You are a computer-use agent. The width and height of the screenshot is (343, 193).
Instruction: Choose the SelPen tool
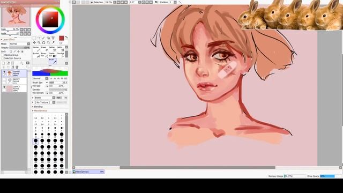(x=52, y=49)
